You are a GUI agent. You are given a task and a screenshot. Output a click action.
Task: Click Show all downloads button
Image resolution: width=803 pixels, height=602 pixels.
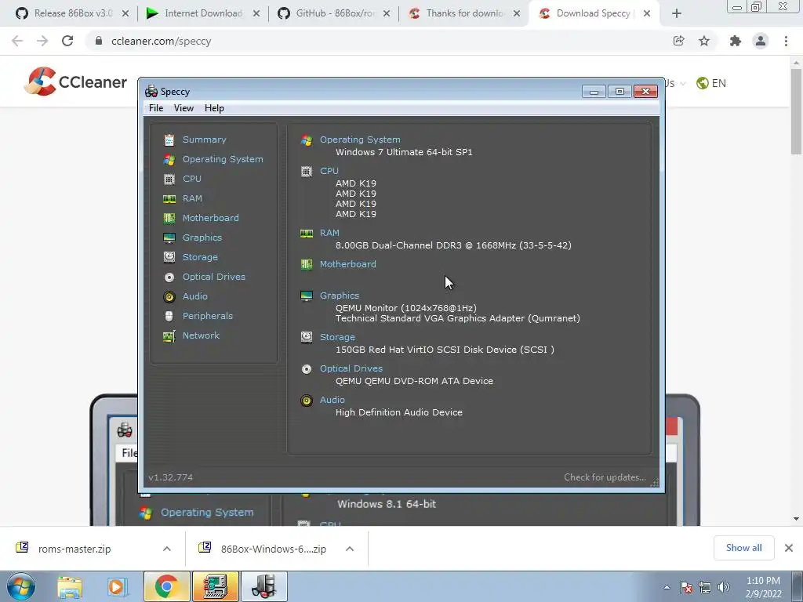[x=744, y=548]
